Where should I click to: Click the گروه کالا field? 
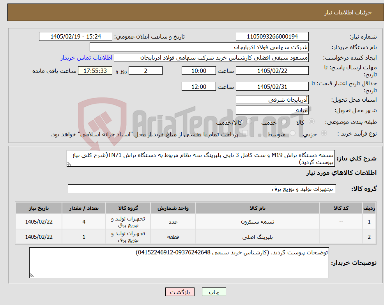click(x=202, y=189)
